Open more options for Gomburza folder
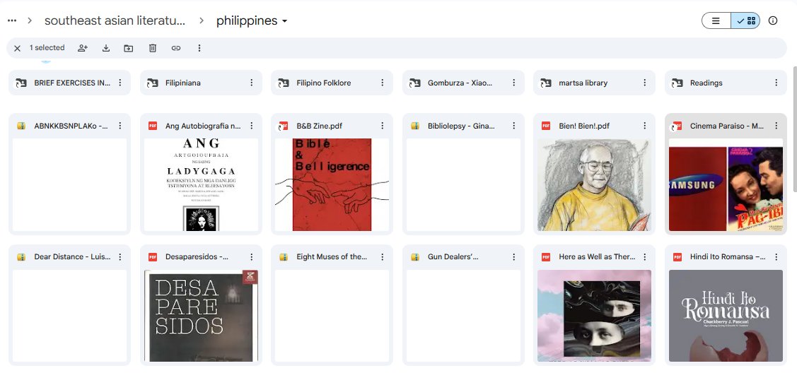Viewport: 797px width, 373px height. coord(513,83)
